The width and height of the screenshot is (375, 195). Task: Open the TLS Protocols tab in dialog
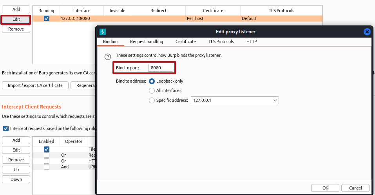221,42
